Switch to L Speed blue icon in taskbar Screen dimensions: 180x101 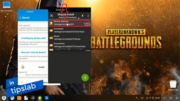[47, 98]
